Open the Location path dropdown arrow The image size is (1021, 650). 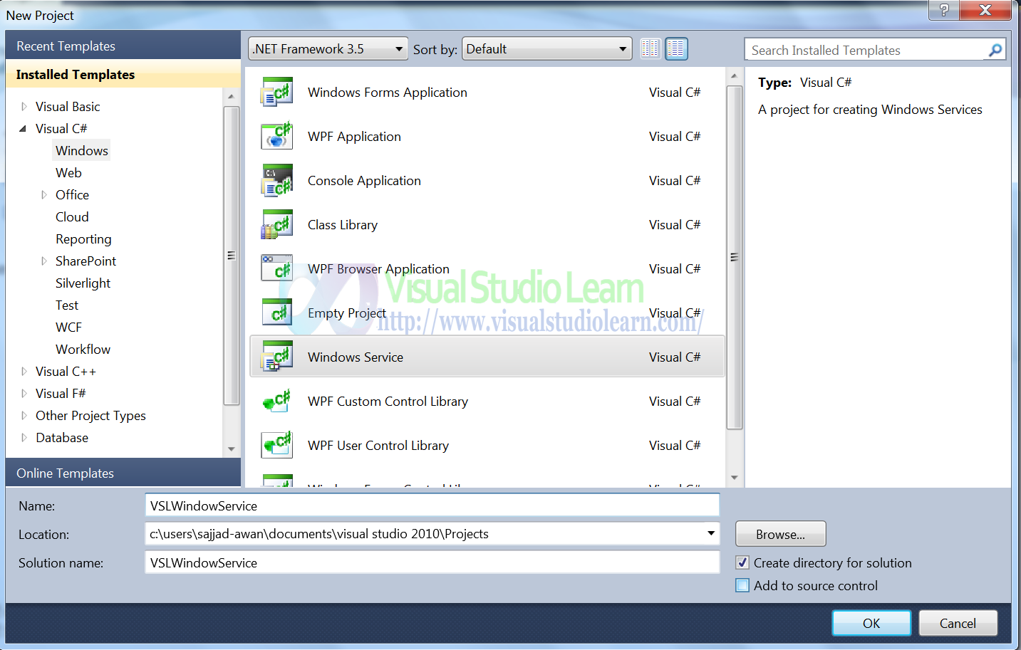710,533
